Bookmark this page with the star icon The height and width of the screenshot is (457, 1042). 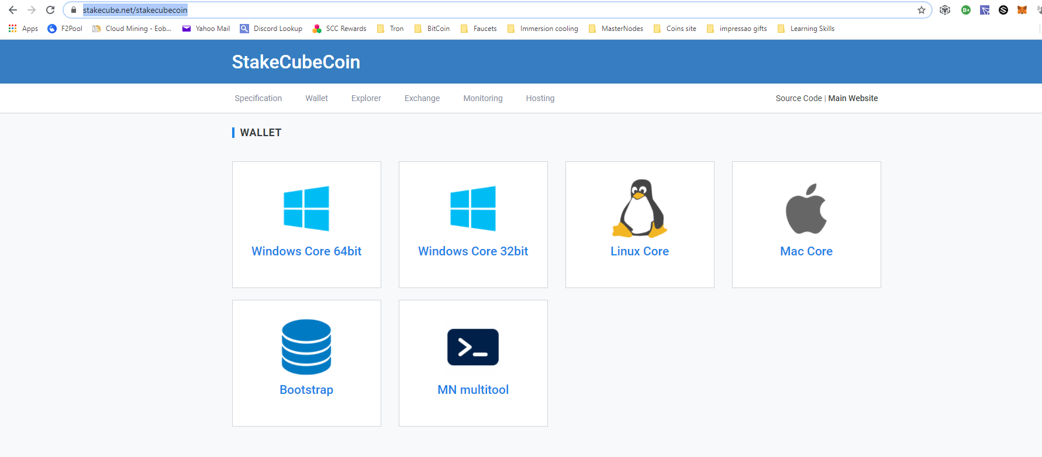tap(922, 10)
